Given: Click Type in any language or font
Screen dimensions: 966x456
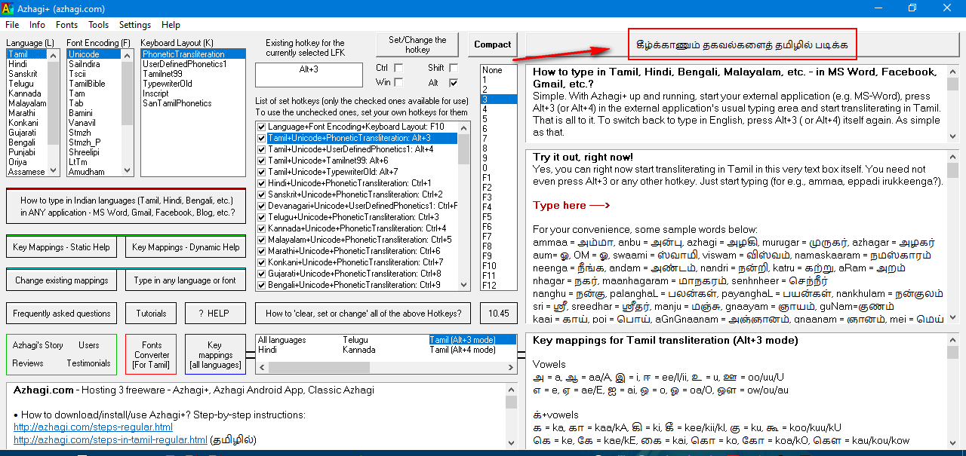Looking at the screenshot, I should pyautogui.click(x=186, y=280).
